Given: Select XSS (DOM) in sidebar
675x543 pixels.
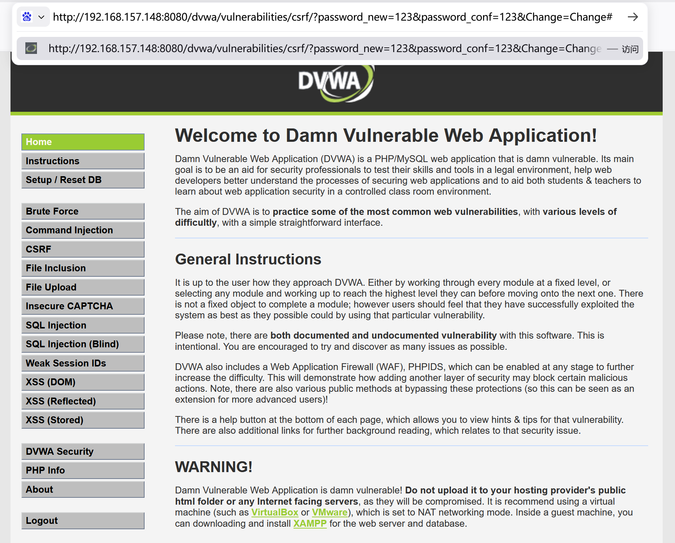Looking at the screenshot, I should coord(83,382).
